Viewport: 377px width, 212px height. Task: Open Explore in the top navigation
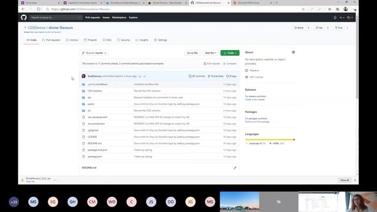click(133, 18)
